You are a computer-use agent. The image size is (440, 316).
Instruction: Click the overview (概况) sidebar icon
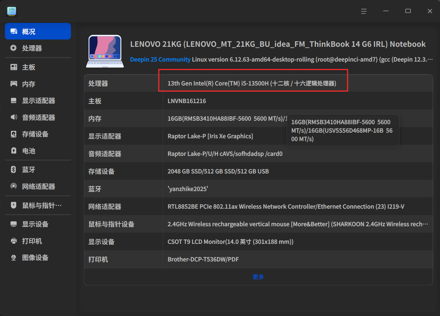tap(14, 31)
